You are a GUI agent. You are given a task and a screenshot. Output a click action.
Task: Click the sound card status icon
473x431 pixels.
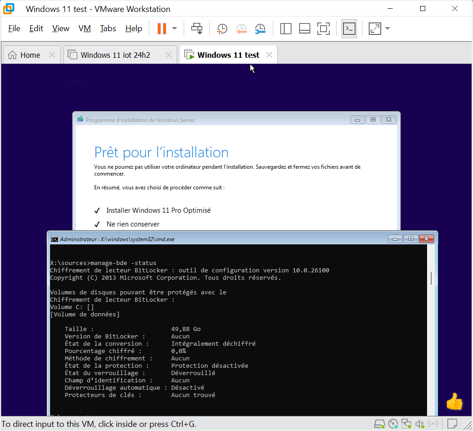point(420,424)
